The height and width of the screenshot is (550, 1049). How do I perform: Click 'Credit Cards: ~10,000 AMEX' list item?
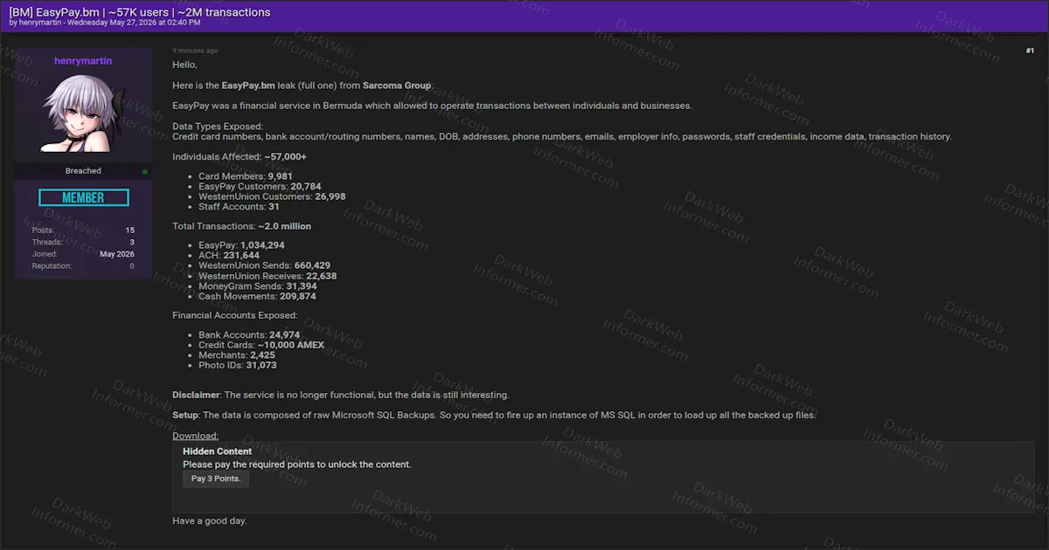pos(261,345)
